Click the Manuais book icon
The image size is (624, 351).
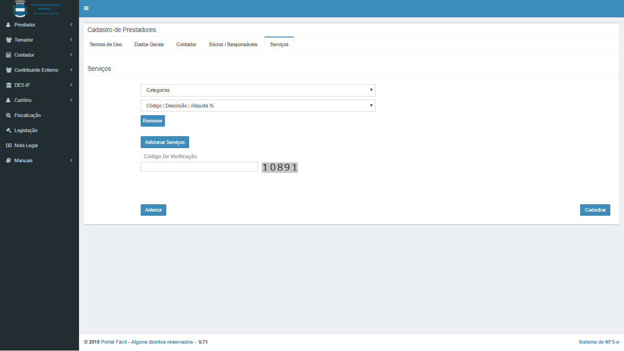(x=8, y=160)
